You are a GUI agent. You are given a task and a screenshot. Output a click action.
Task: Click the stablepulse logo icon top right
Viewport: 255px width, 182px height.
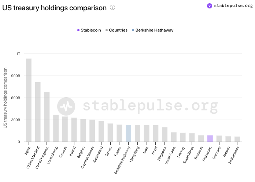pyautogui.click(x=210, y=6)
